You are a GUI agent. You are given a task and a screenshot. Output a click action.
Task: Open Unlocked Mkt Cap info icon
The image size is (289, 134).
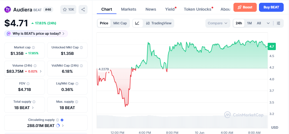(81, 48)
